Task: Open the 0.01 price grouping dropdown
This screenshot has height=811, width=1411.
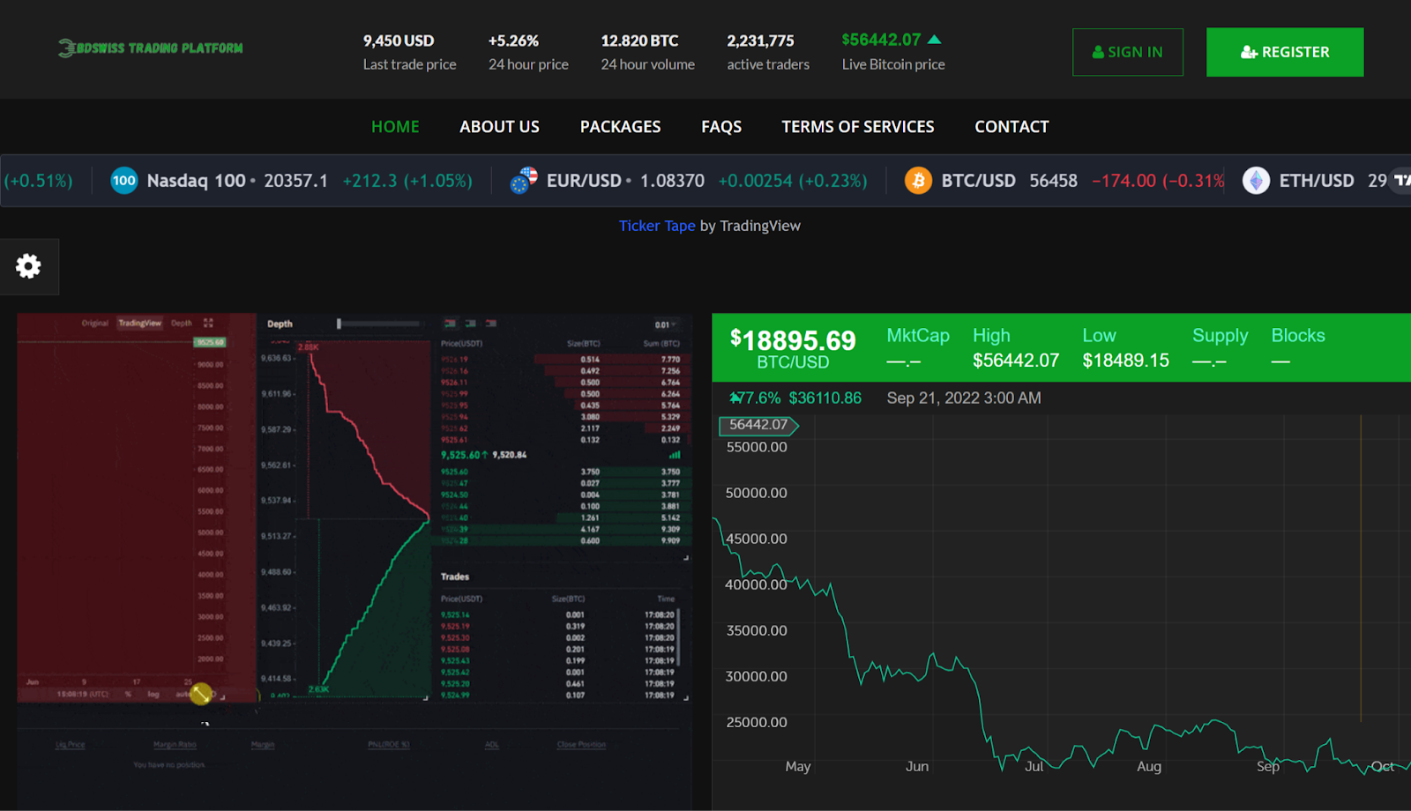Action: coord(666,324)
